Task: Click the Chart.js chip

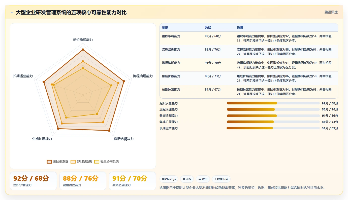Action: coord(169,179)
